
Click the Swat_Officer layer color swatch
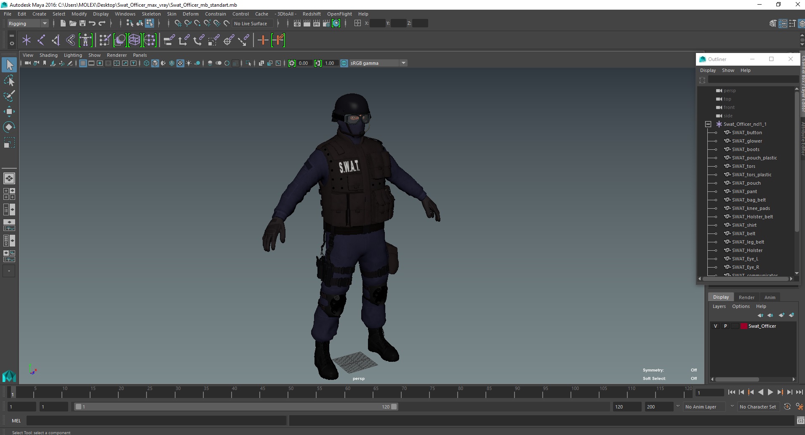(x=744, y=326)
